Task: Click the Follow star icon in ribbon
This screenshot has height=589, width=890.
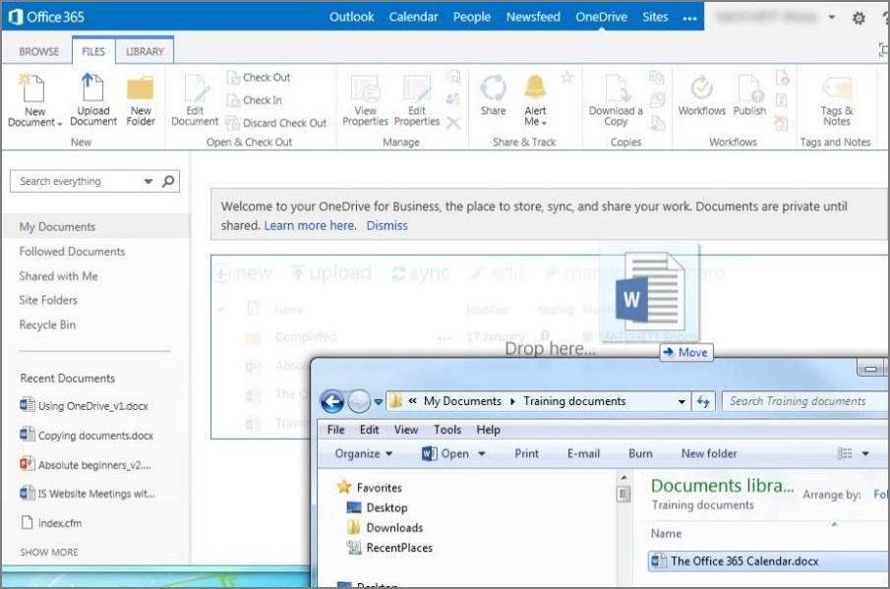Action: click(x=566, y=77)
